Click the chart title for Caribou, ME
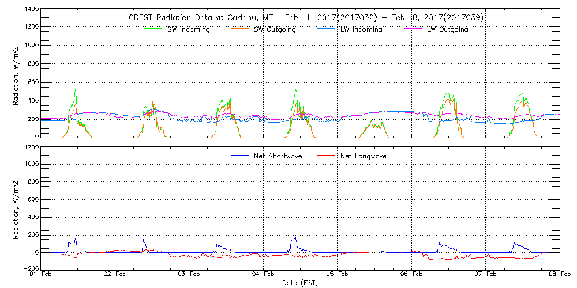Screen dimensions: 577x288 pos(306,18)
